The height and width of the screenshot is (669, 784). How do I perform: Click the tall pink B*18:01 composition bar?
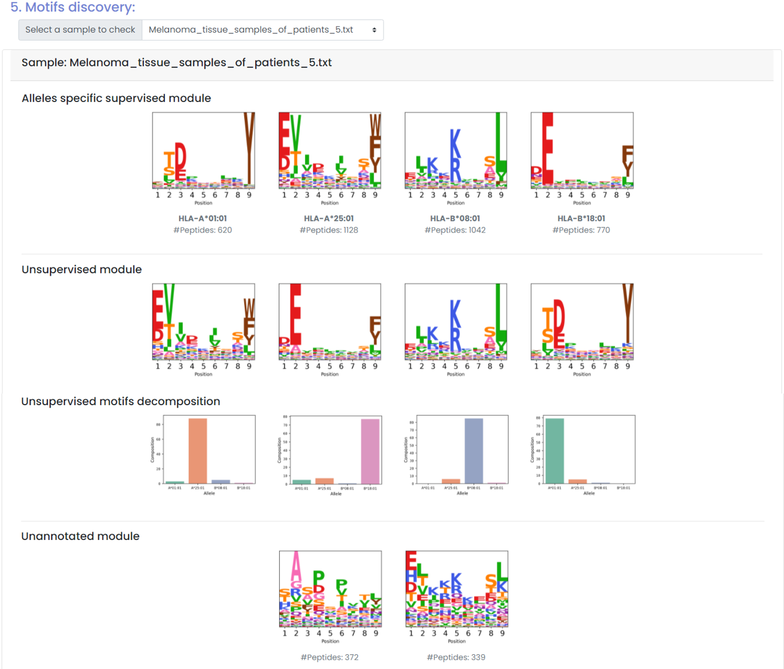click(x=370, y=451)
